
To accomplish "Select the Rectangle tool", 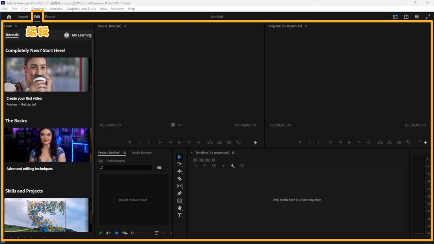I will [x=179, y=201].
